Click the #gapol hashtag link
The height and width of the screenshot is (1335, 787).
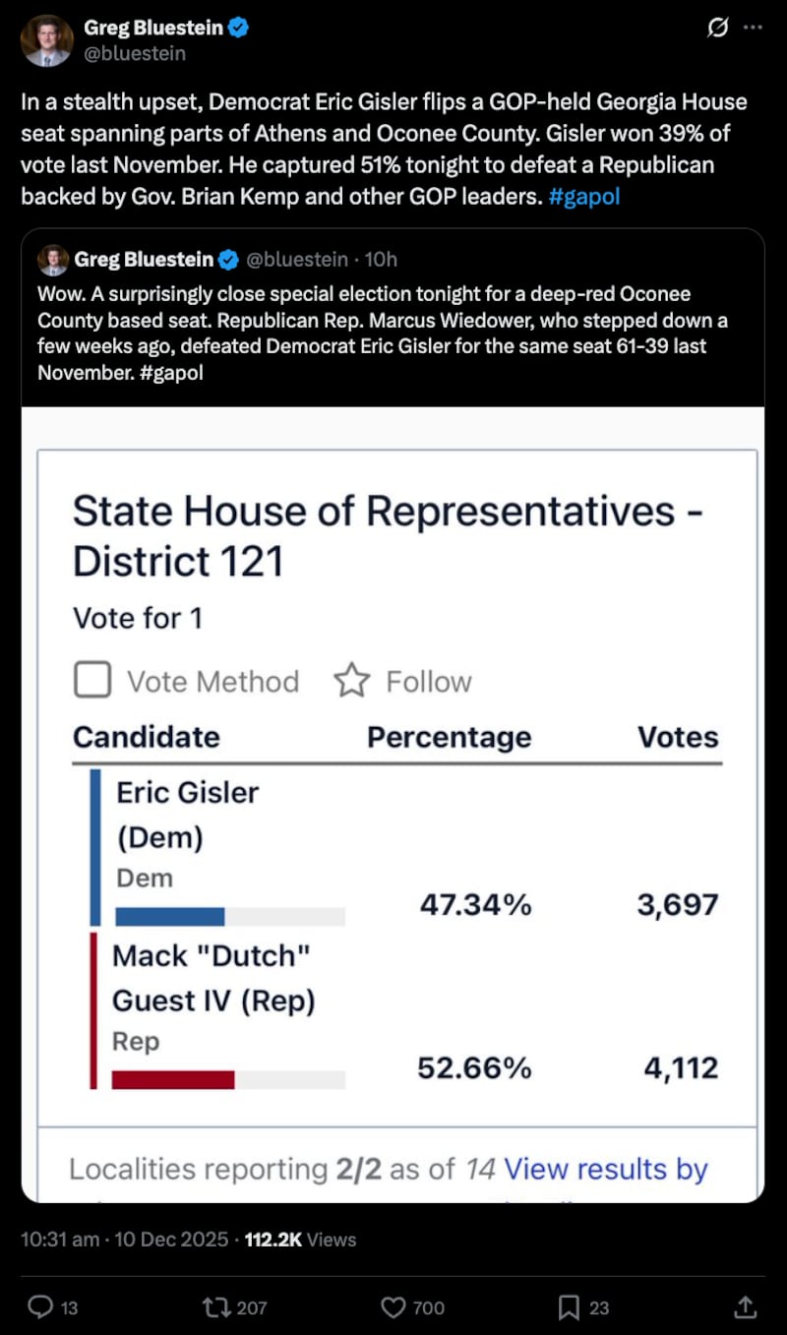pos(584,197)
